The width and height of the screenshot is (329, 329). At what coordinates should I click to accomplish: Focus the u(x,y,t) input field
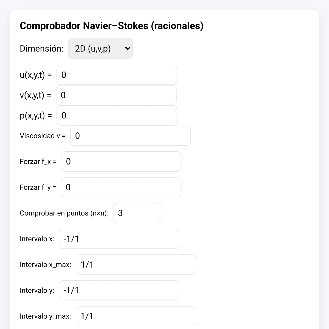(117, 75)
